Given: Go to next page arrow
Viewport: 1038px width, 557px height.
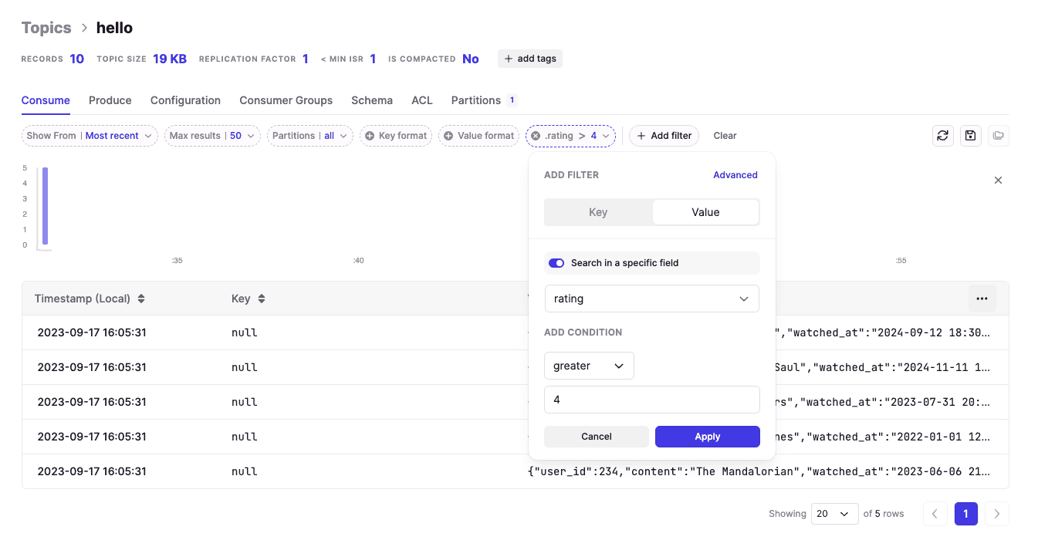Looking at the screenshot, I should pos(997,514).
